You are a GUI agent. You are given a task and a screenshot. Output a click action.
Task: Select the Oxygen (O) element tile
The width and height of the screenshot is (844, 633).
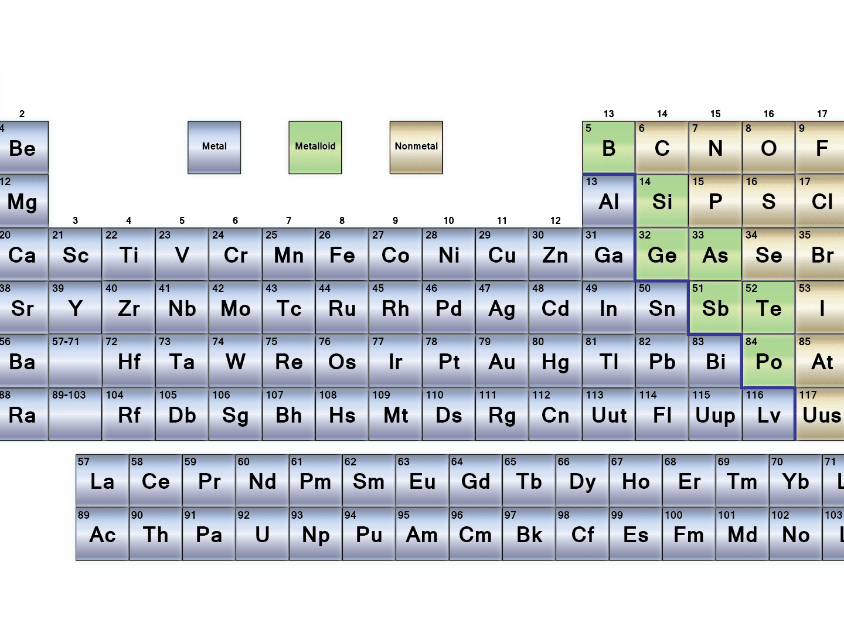[768, 148]
